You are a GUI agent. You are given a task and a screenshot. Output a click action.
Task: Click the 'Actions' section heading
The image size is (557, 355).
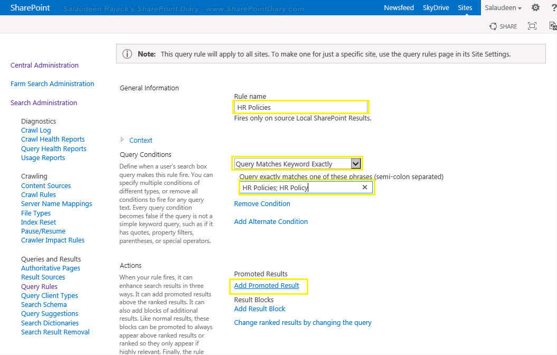130,265
